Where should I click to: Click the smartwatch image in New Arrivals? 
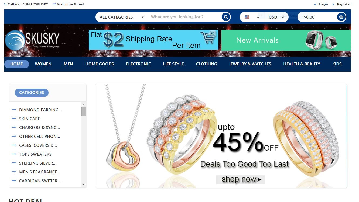pos(320,40)
